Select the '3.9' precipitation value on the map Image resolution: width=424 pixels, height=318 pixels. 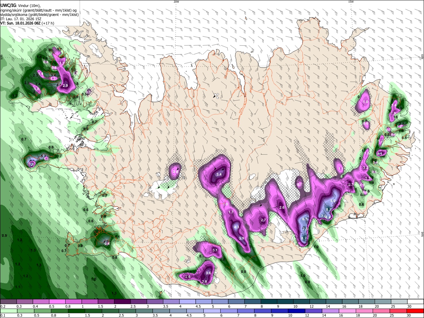pos(241,238)
